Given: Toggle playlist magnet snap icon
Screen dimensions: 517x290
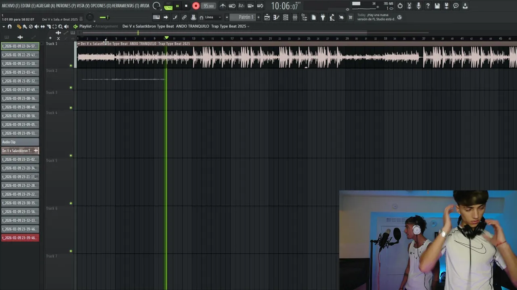Looking at the screenshot, I should click(x=10, y=27).
